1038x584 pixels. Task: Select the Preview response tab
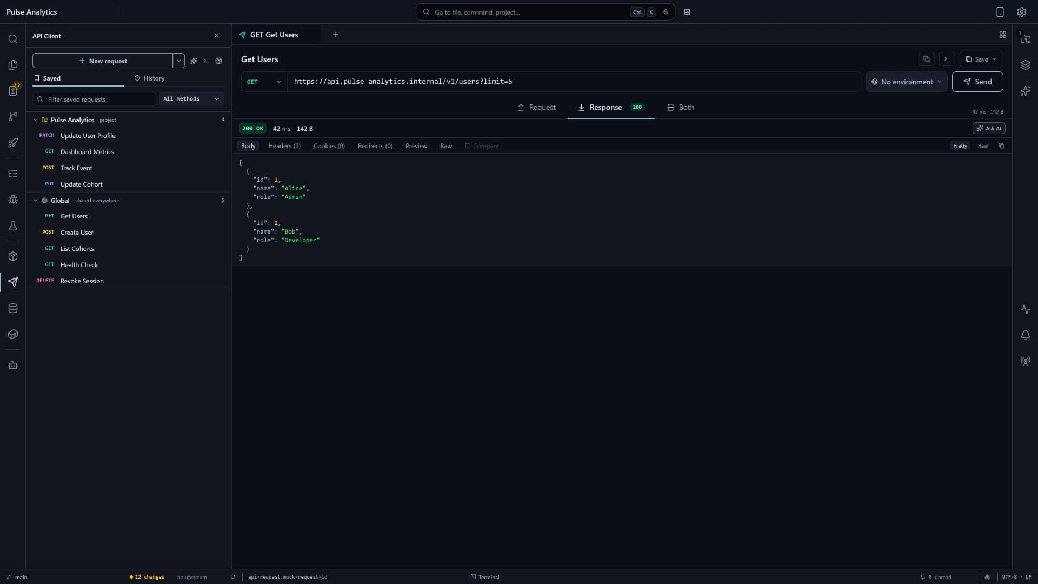(x=416, y=146)
